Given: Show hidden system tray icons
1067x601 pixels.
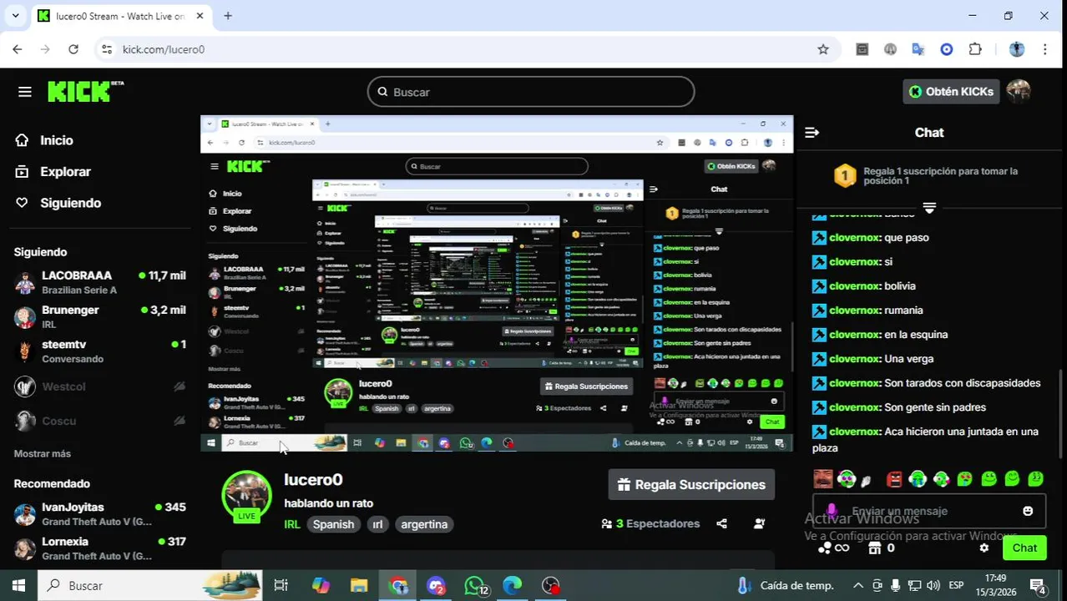Looking at the screenshot, I should tap(857, 585).
